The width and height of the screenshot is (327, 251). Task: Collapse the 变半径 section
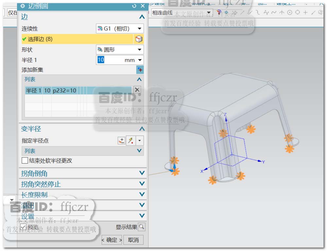(142, 129)
